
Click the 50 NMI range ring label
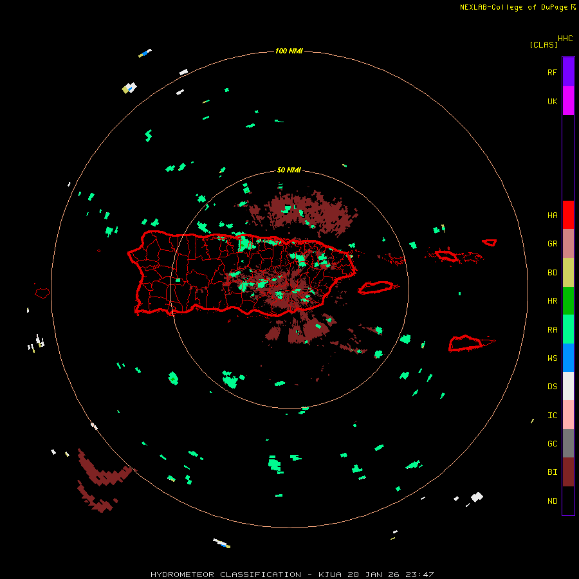pyautogui.click(x=289, y=170)
